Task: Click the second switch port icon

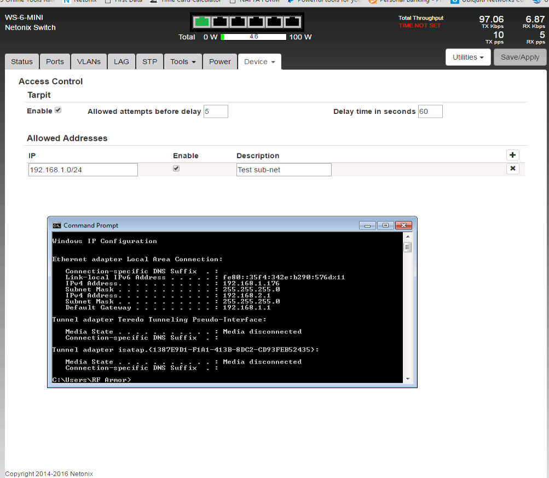Action: point(220,22)
